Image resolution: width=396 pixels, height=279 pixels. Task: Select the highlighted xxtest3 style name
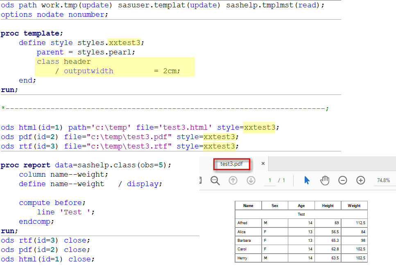(124, 43)
